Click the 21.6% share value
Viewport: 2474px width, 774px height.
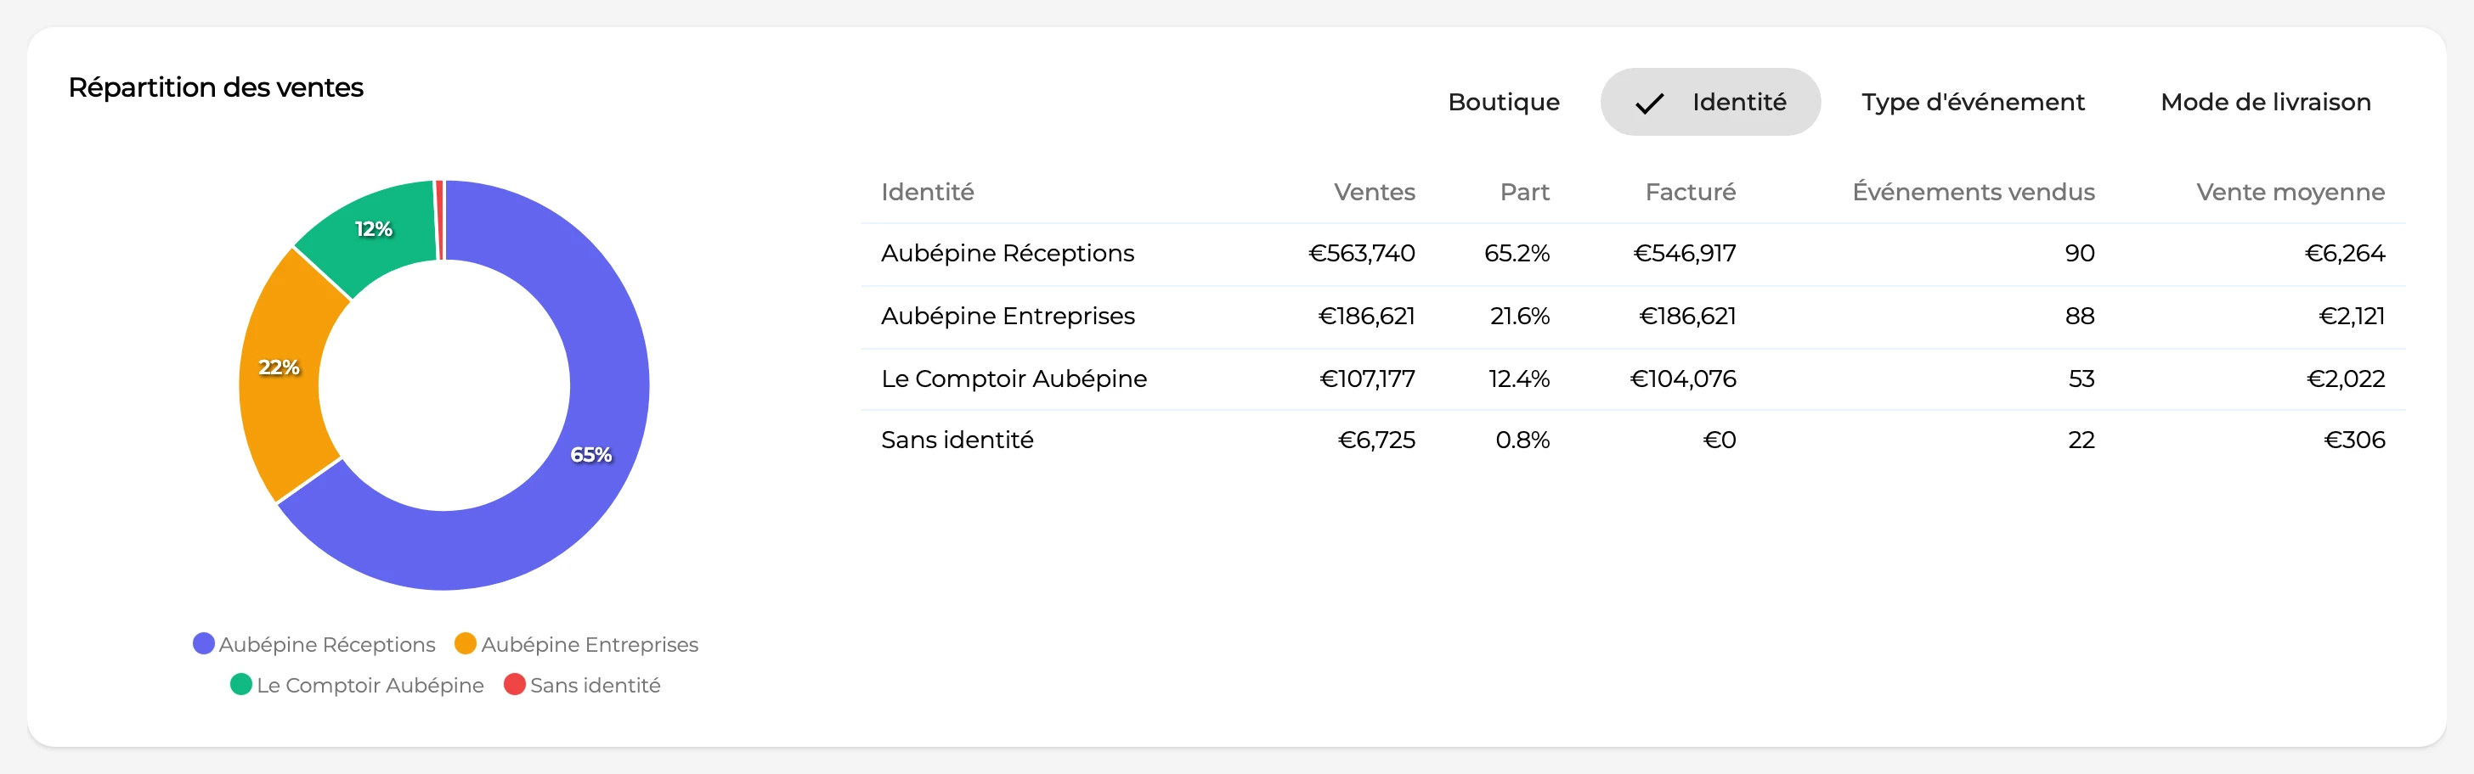pos(1520,316)
